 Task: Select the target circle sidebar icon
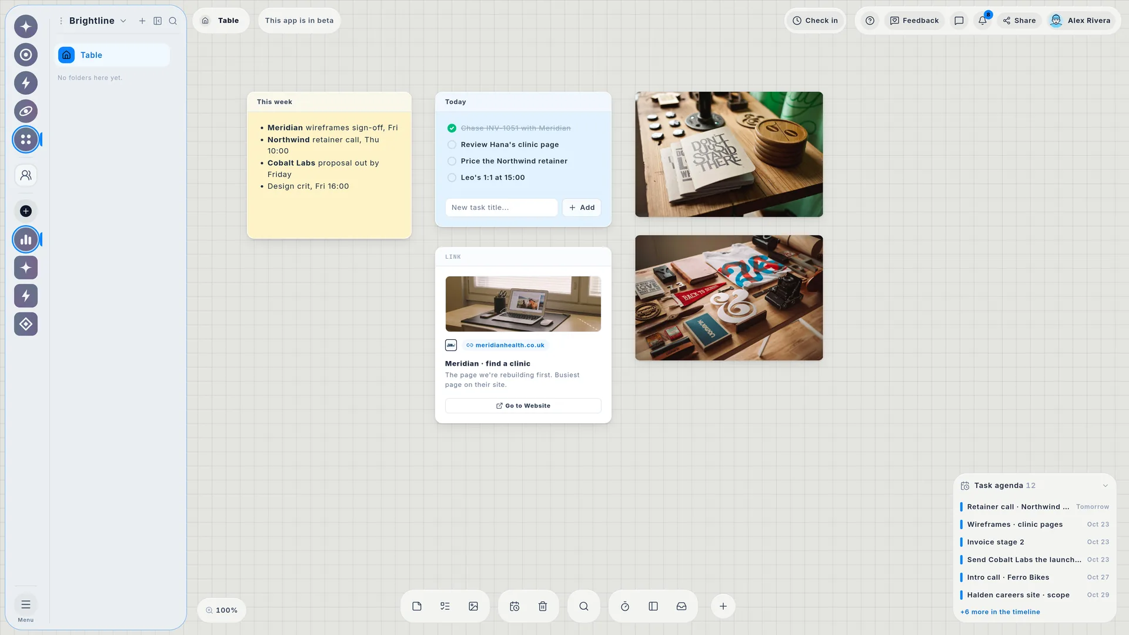coord(26,55)
